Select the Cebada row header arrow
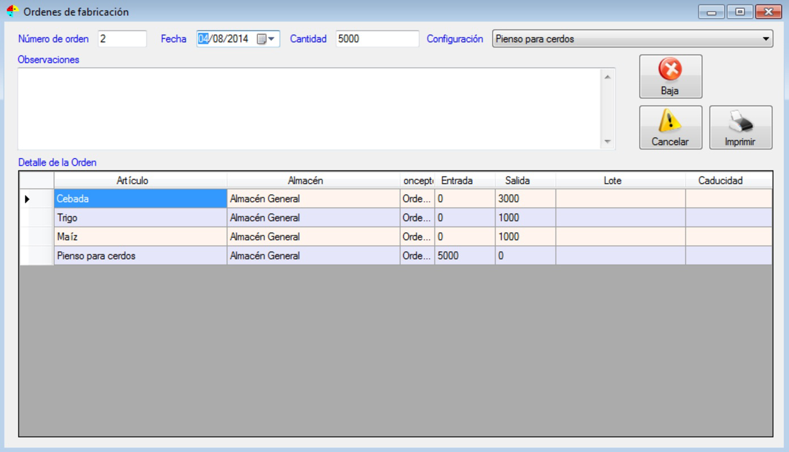 pyautogui.click(x=37, y=199)
